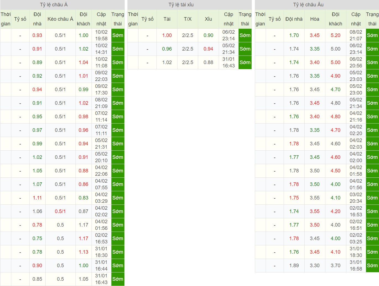Click Tài odds 0.96 in tài xỉu table

(167, 49)
